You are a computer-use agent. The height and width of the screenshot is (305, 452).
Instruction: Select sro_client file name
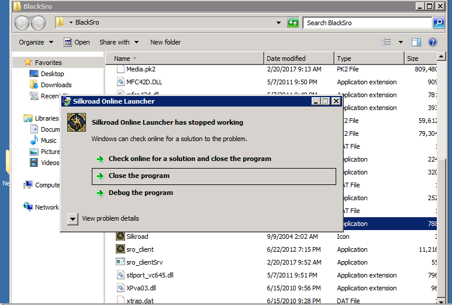(140, 249)
